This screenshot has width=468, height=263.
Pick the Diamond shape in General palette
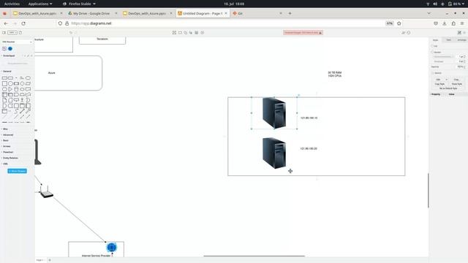[x=22, y=83]
